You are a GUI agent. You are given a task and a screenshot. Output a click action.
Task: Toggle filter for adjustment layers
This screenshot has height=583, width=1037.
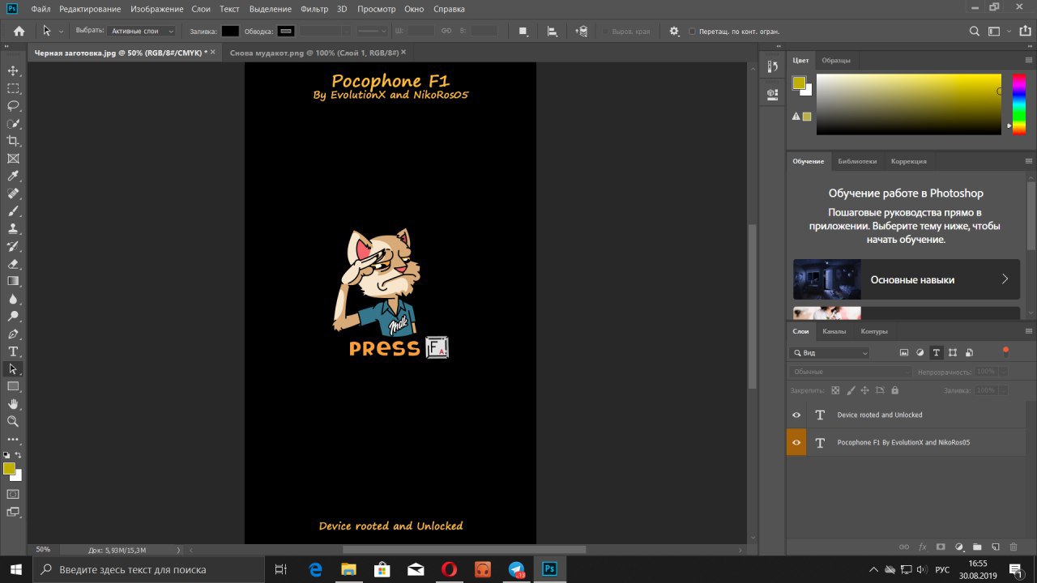click(x=920, y=353)
